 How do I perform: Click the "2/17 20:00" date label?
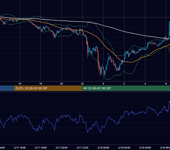[61, 147]
